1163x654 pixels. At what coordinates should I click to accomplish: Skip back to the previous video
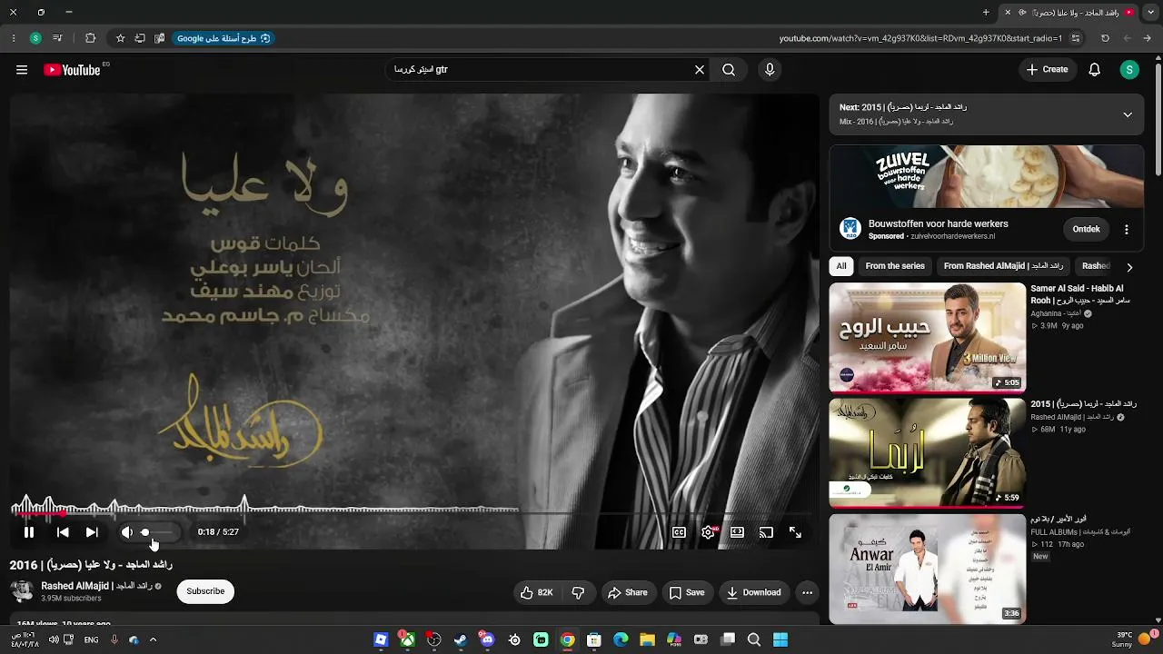click(x=63, y=532)
